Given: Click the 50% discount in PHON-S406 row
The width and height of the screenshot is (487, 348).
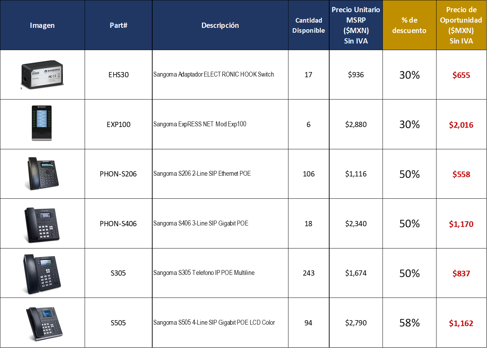Looking at the screenshot, I should click(x=410, y=224).
